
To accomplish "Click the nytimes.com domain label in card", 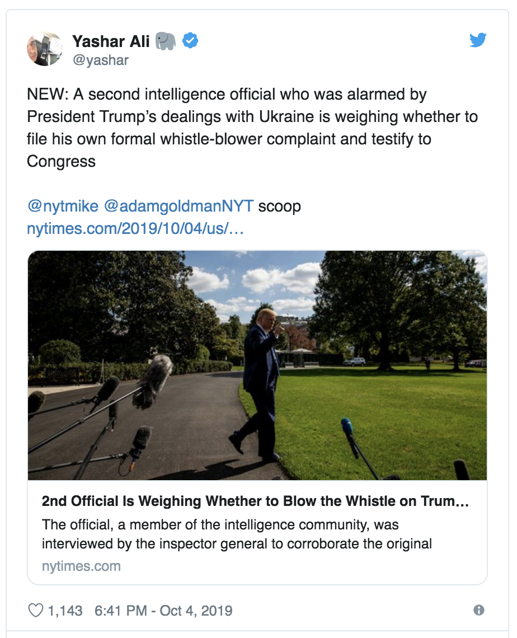I will click(x=81, y=566).
